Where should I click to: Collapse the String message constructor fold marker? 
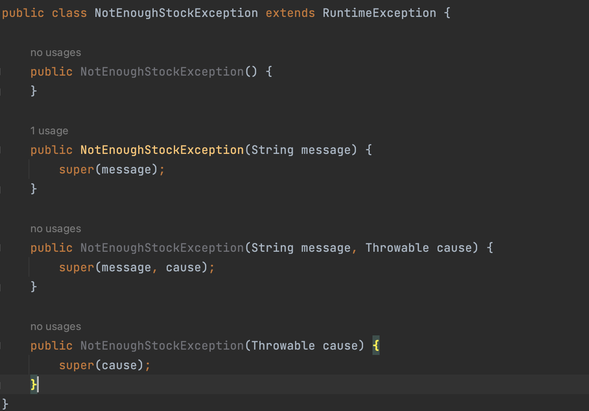(x=1, y=150)
